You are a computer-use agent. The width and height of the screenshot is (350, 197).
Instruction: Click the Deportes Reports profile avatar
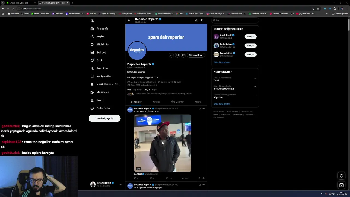[137, 51]
